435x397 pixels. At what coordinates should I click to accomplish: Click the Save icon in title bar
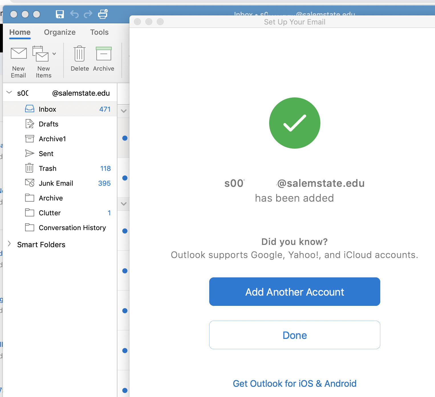(60, 14)
